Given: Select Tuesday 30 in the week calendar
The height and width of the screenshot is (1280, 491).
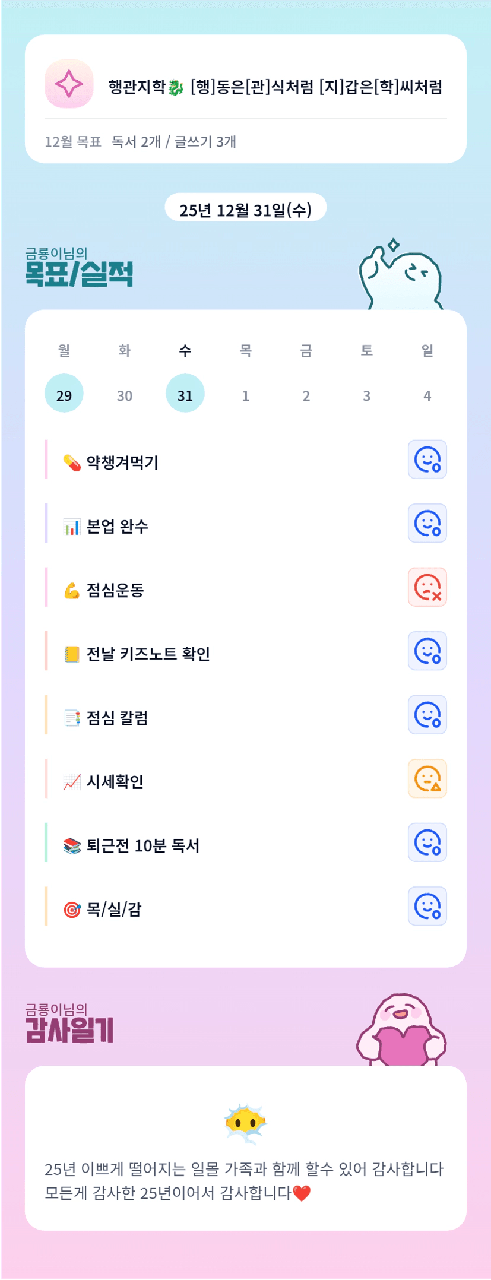Looking at the screenshot, I should coord(125,395).
